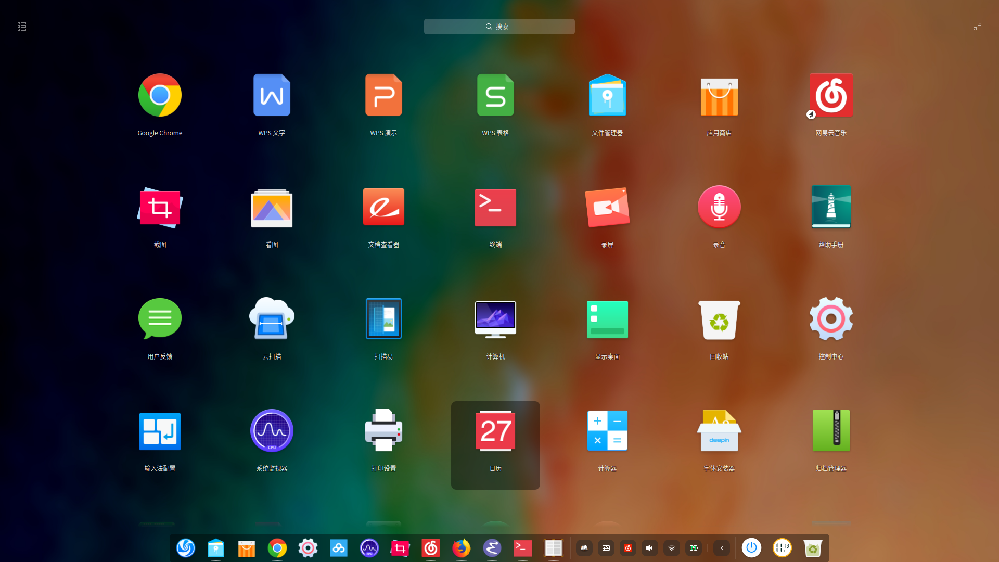Open the book reader icon in dock
The image size is (999, 562).
pyautogui.click(x=554, y=548)
